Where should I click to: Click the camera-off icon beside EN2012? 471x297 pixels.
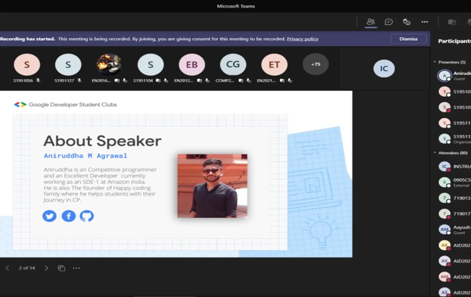point(200,81)
